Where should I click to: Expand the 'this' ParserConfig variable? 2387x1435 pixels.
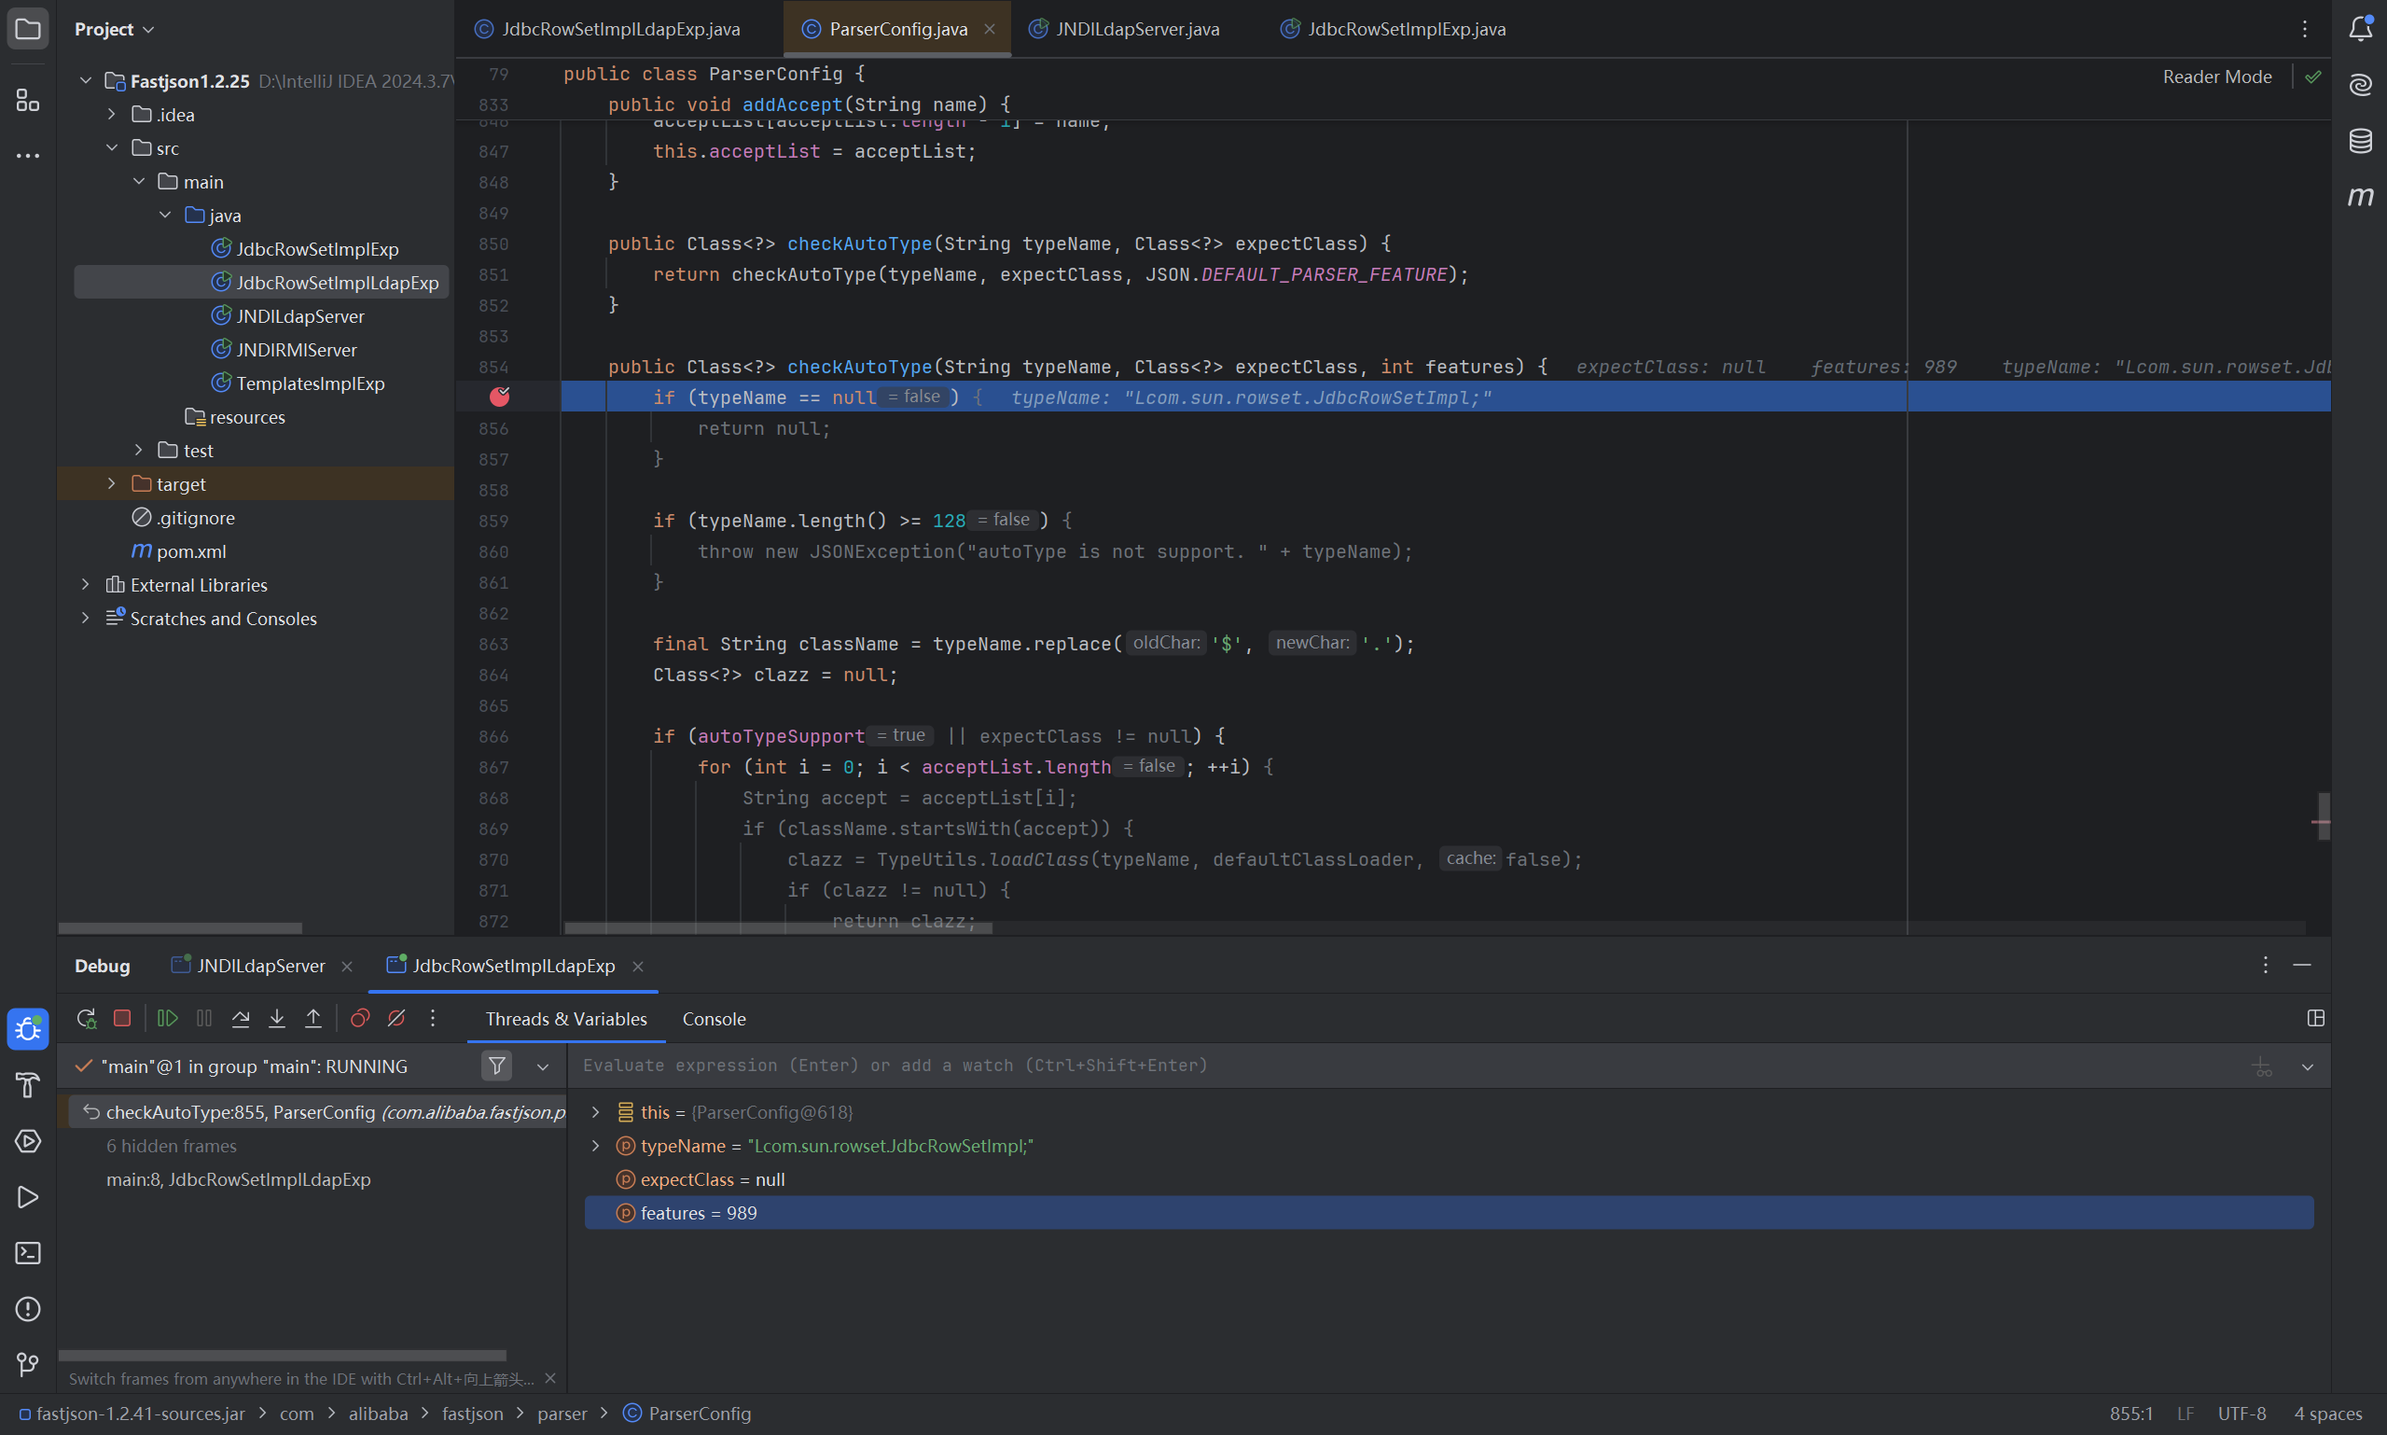click(595, 1112)
